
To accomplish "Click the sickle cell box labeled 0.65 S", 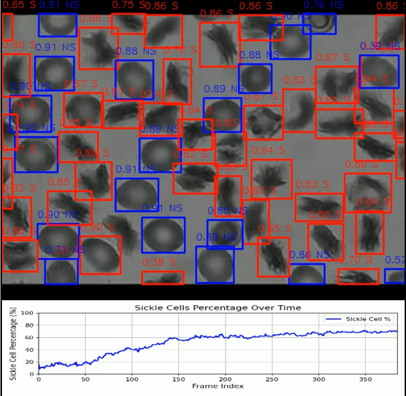I will (7, 27).
